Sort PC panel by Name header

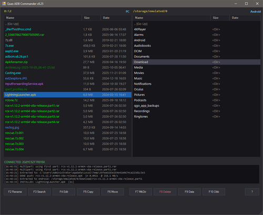pos(43,18)
